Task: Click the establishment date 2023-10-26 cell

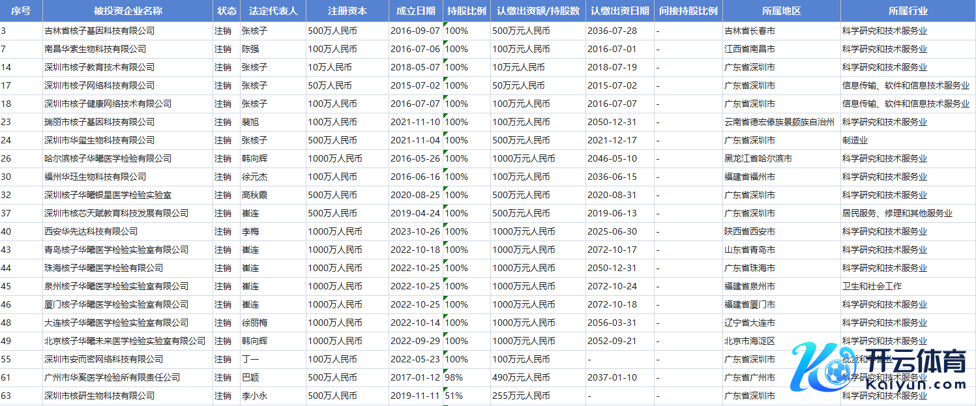Action: (415, 231)
